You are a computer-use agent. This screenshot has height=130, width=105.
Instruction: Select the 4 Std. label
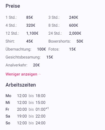coord(11,25)
